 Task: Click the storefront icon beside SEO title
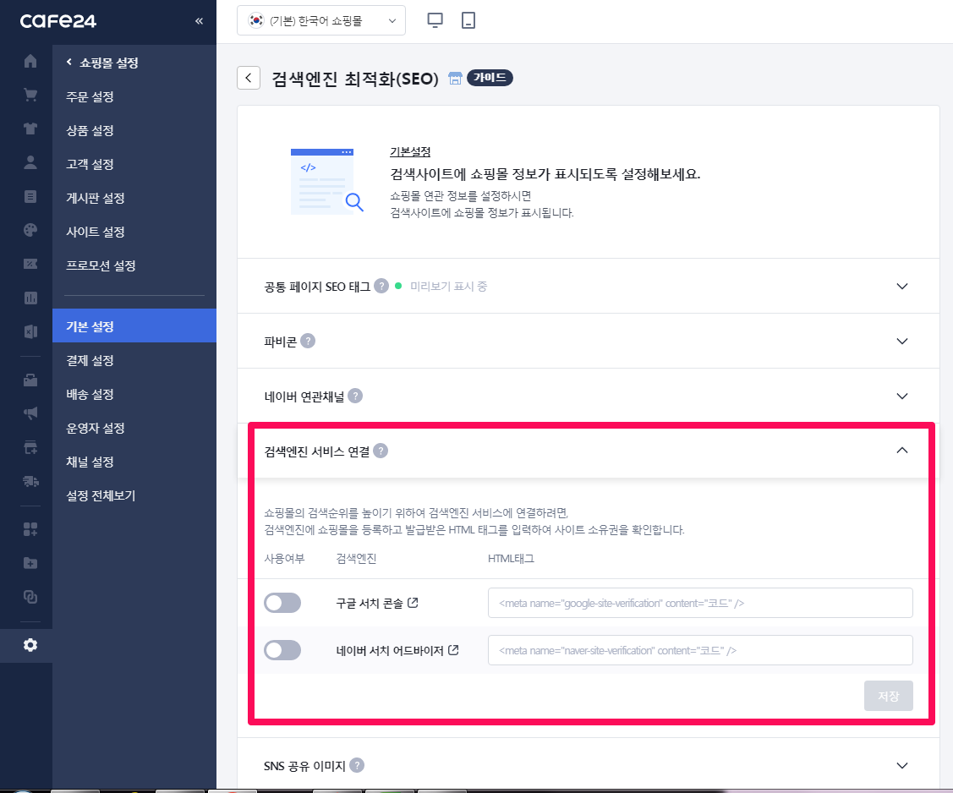pos(455,79)
